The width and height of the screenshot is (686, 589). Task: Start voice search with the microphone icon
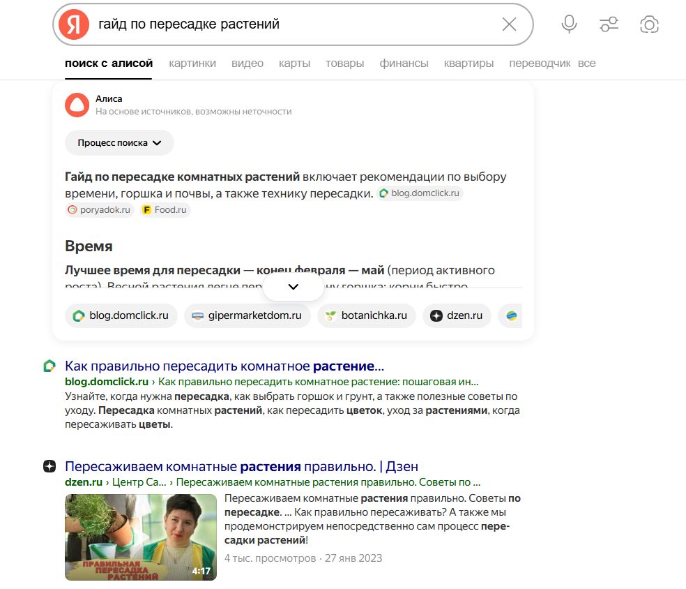[569, 23]
